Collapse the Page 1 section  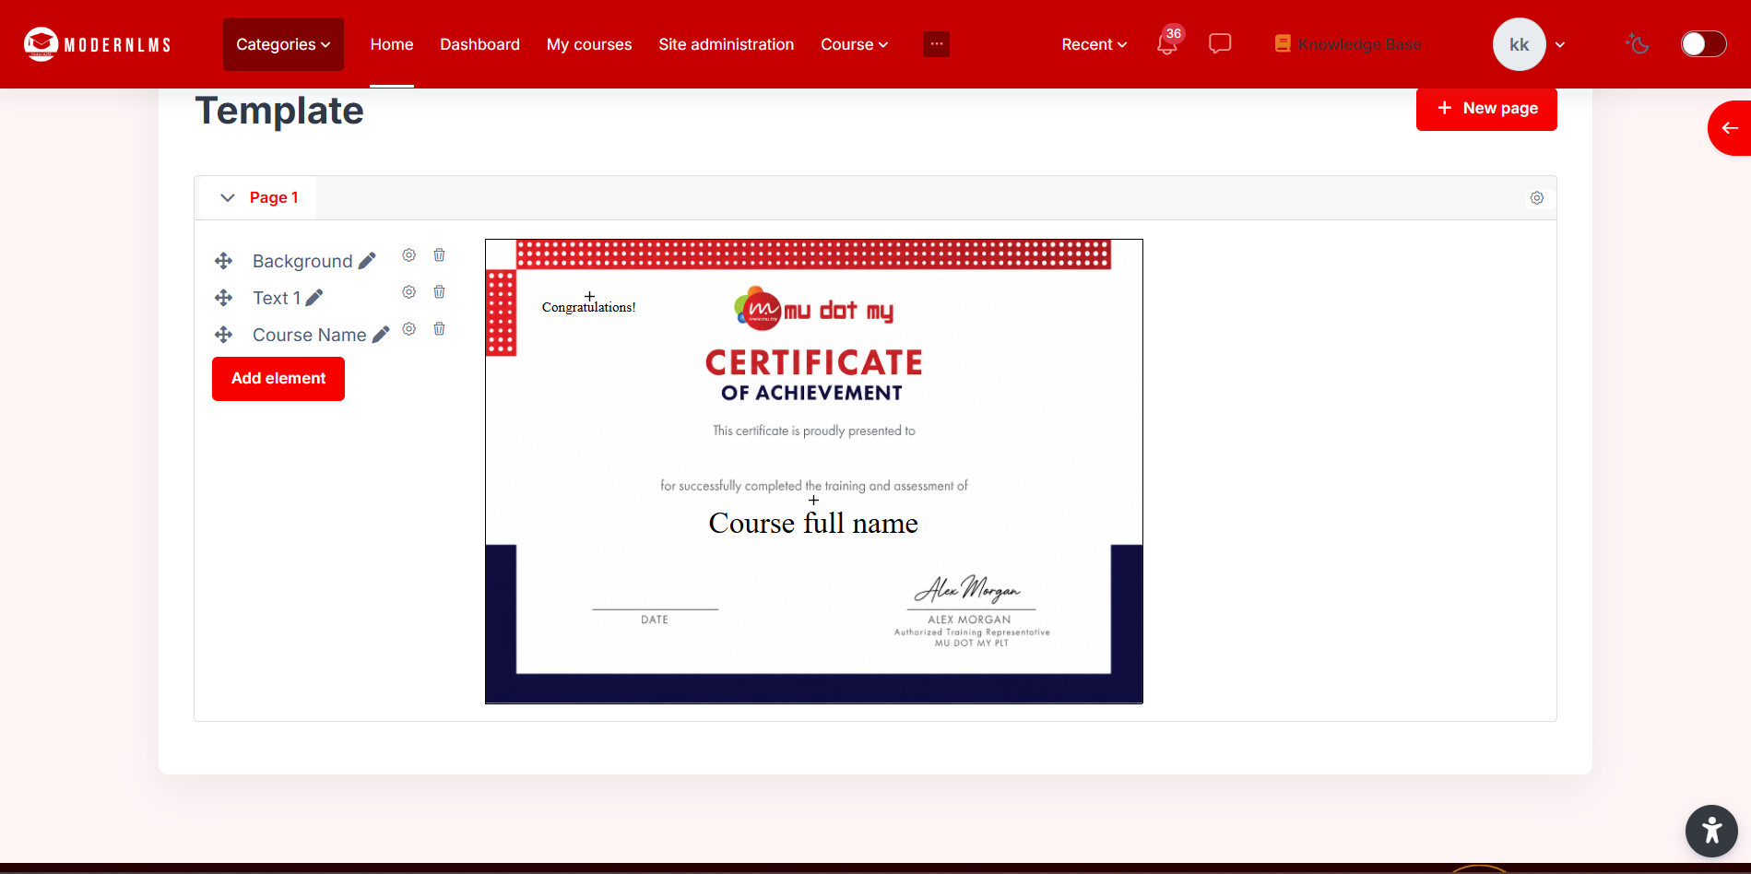pos(228,198)
